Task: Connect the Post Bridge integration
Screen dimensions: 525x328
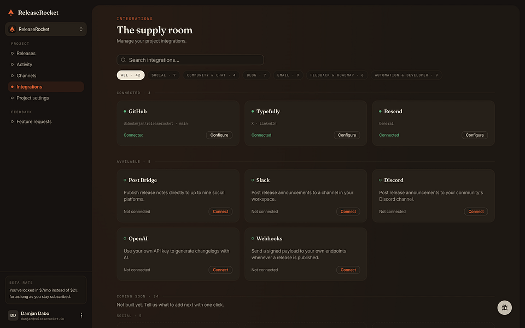Action: 220,212
